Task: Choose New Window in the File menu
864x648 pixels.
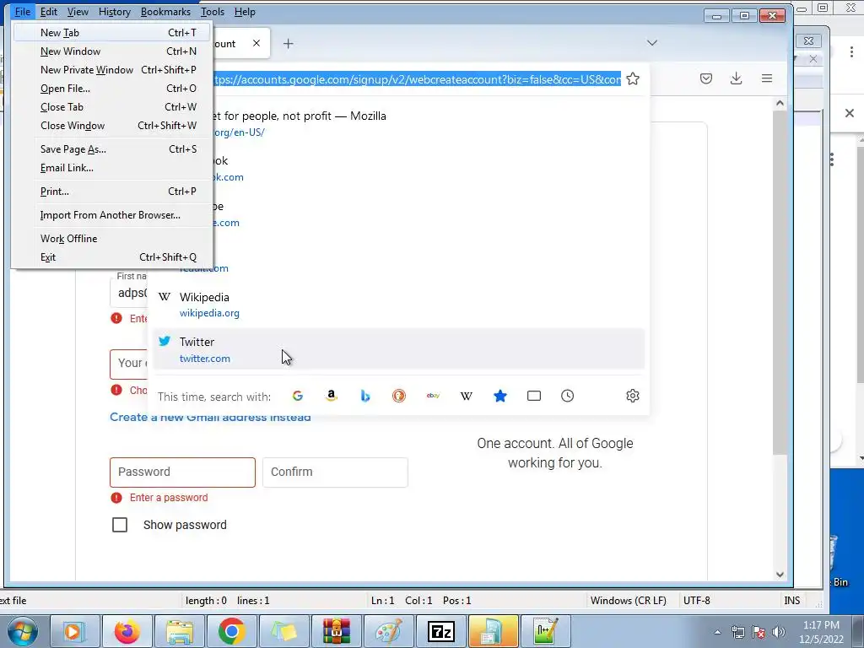Action: (x=112, y=51)
